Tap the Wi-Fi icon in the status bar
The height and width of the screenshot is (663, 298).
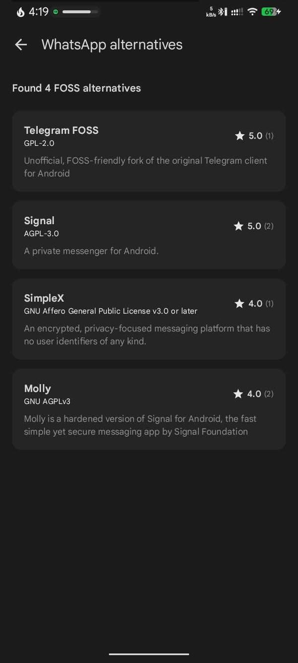coord(252,11)
